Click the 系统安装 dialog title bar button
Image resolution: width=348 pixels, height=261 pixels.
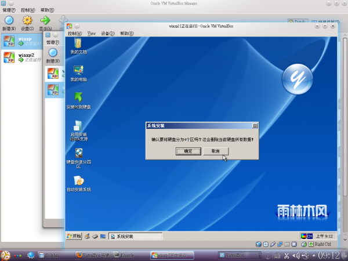(x=255, y=126)
